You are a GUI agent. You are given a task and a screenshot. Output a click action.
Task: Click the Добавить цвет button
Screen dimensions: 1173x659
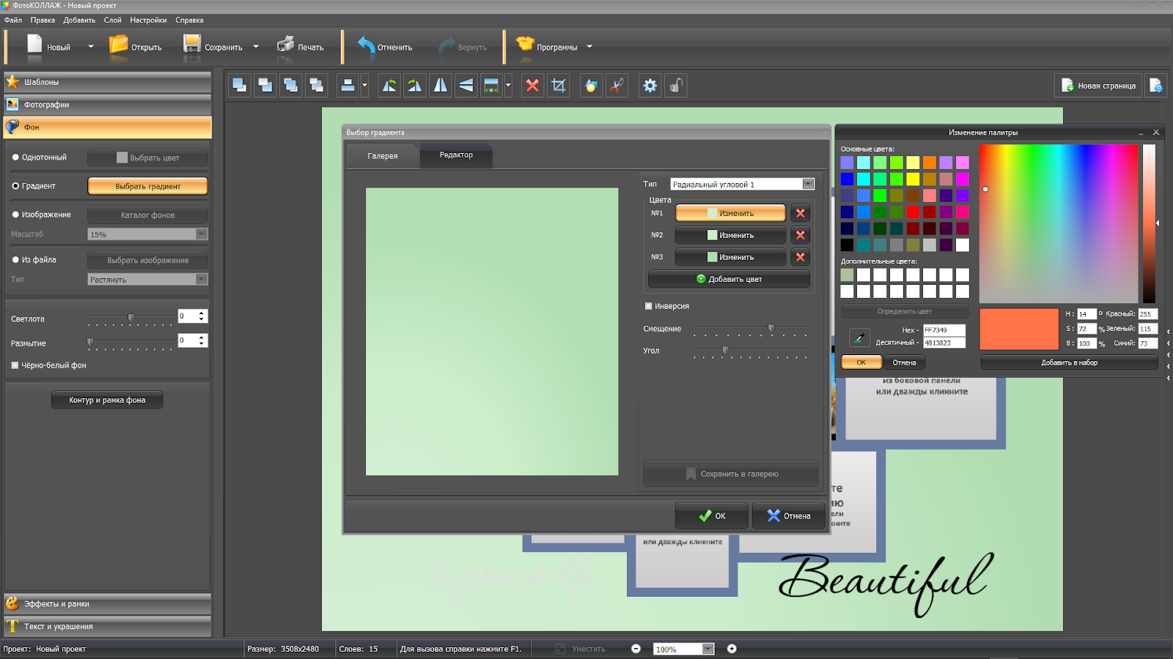click(x=729, y=279)
